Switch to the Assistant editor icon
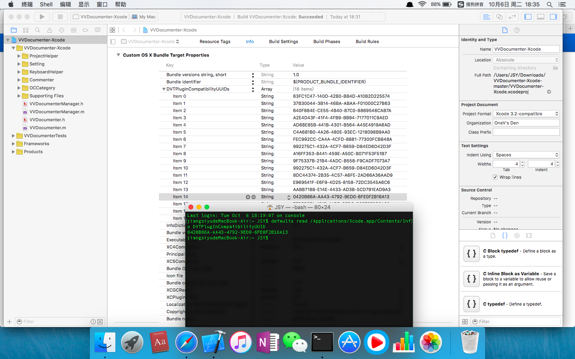The height and width of the screenshot is (359, 575). click(x=499, y=17)
